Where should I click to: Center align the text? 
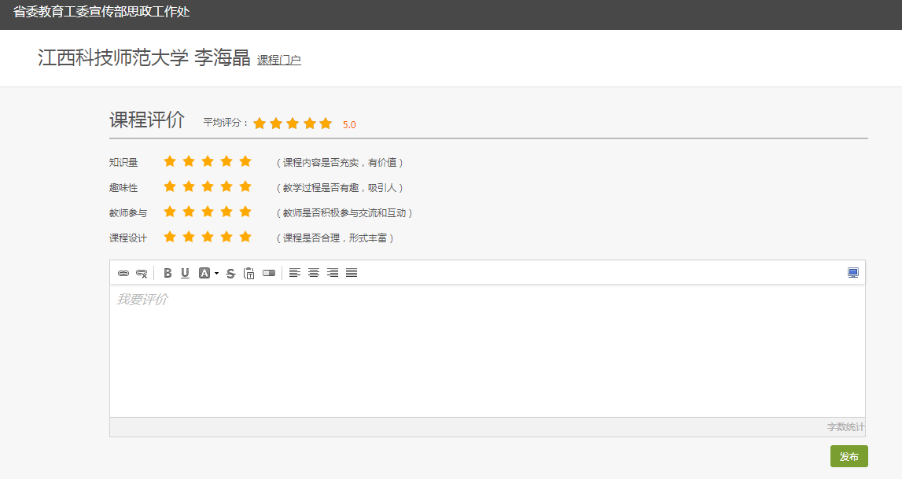(314, 273)
